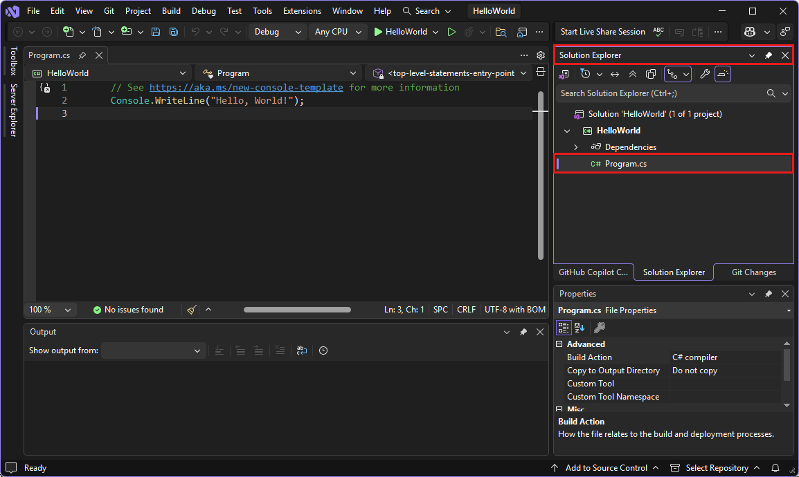Open the Show output from dropdown
799x477 pixels.
pyautogui.click(x=153, y=350)
